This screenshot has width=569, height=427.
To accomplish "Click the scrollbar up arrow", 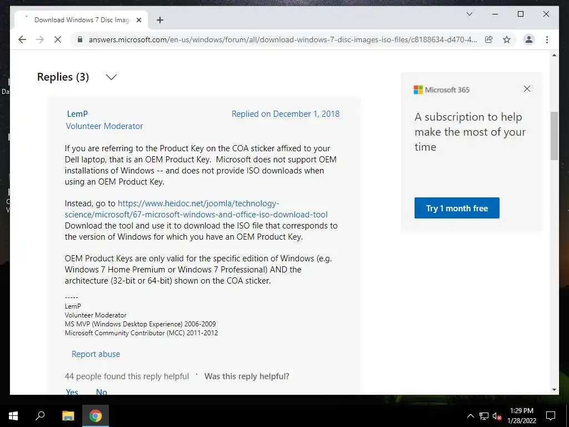I will [x=554, y=55].
